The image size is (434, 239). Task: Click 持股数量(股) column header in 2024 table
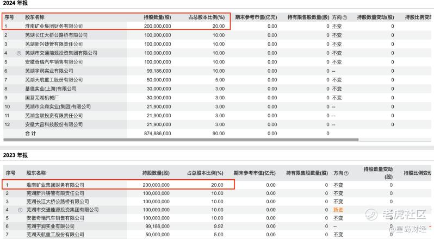157,17
